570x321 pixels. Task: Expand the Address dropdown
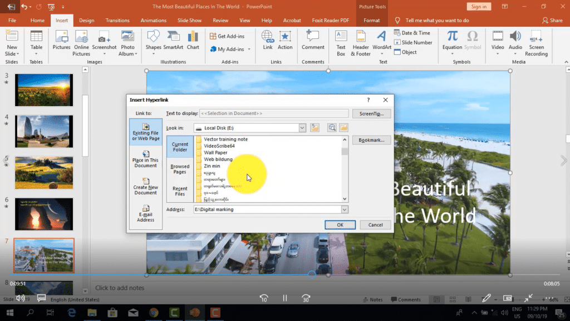[x=344, y=209]
